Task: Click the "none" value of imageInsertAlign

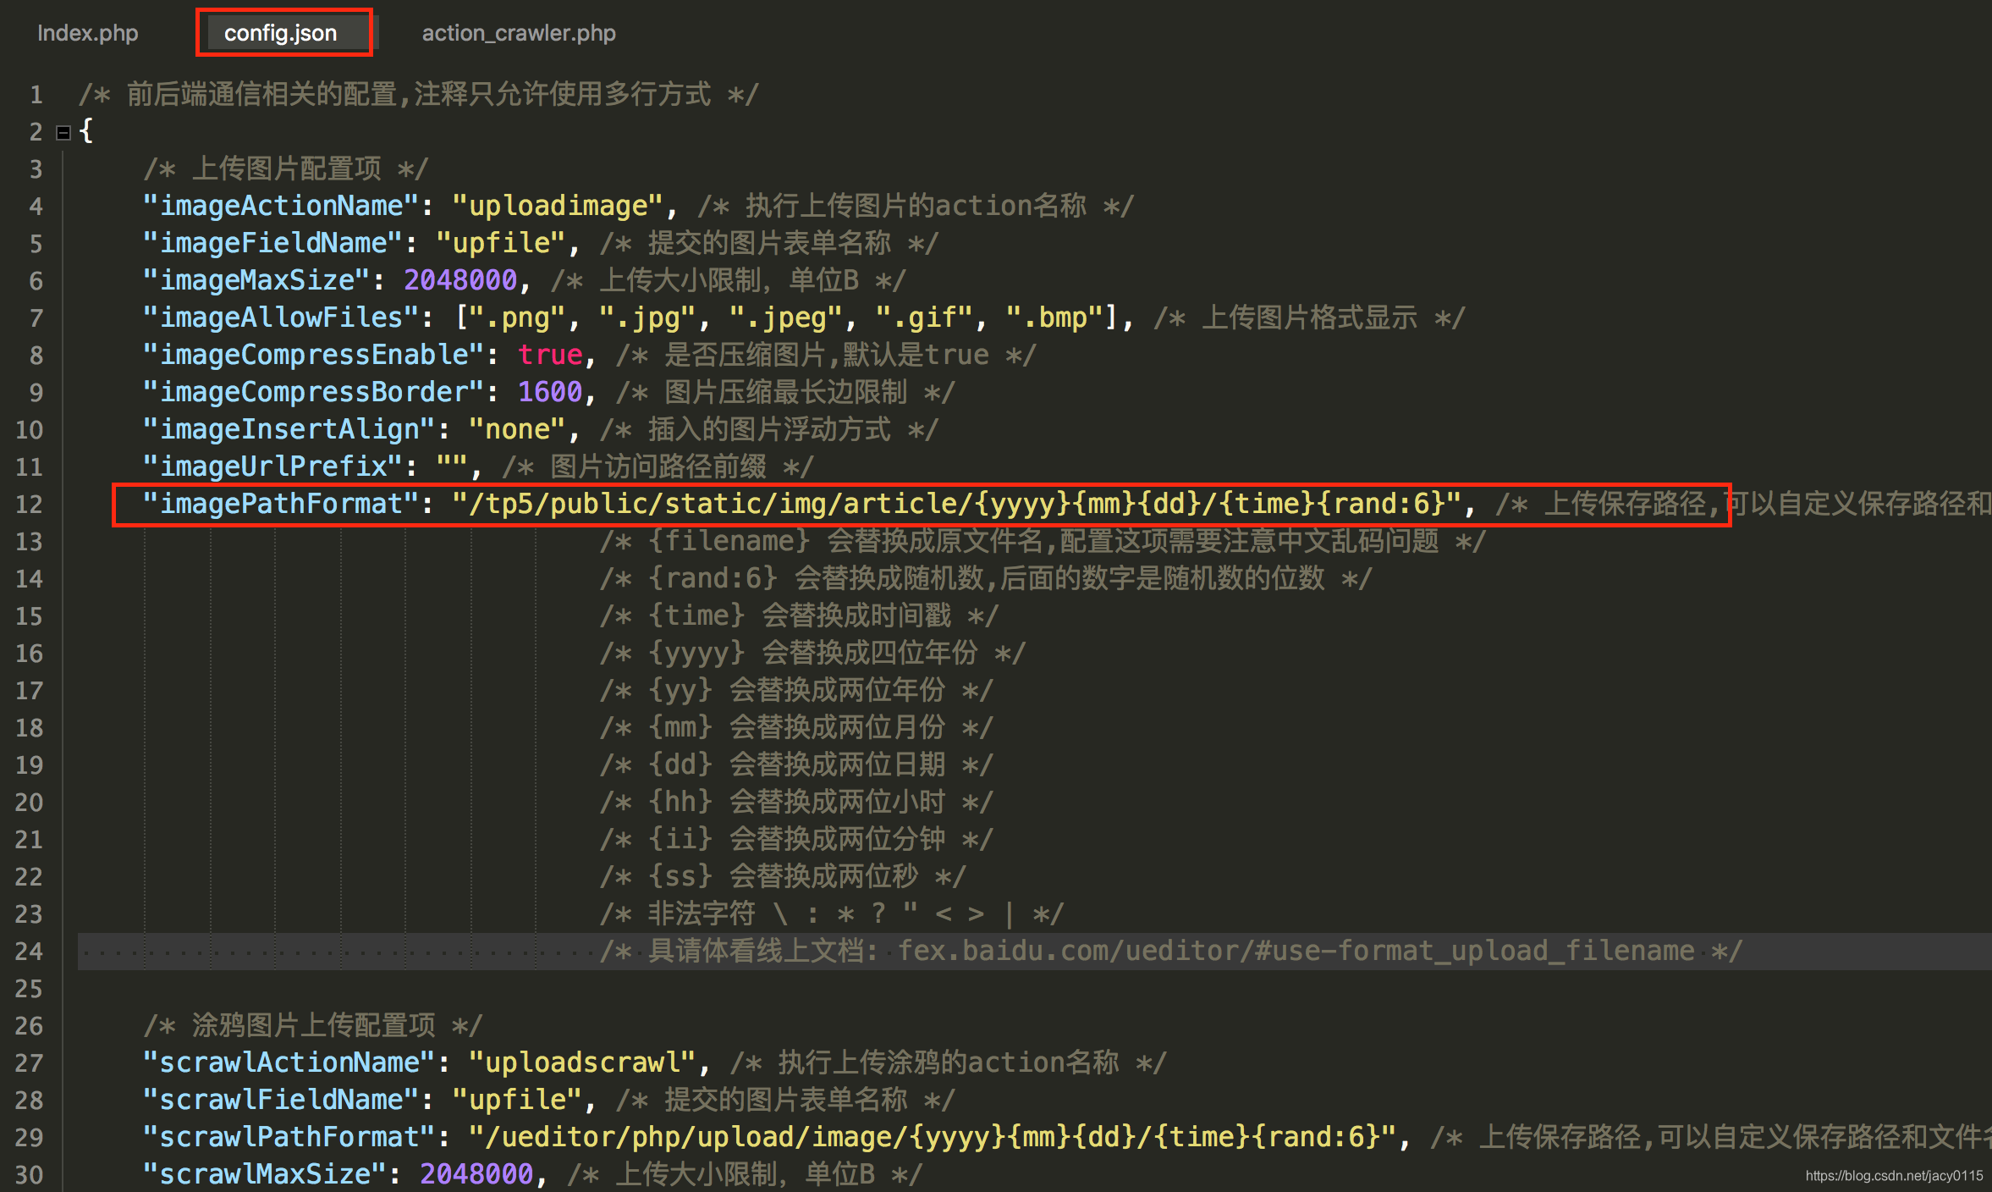Action: pyautogui.click(x=517, y=429)
